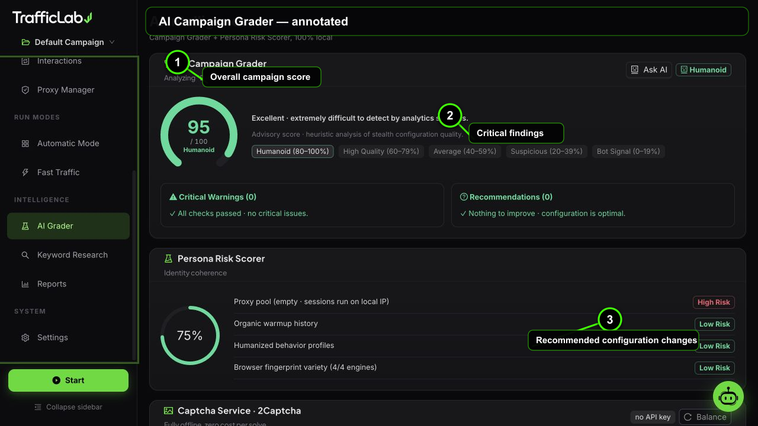Click the 75% persona risk ring
The height and width of the screenshot is (426, 758).
tap(190, 335)
